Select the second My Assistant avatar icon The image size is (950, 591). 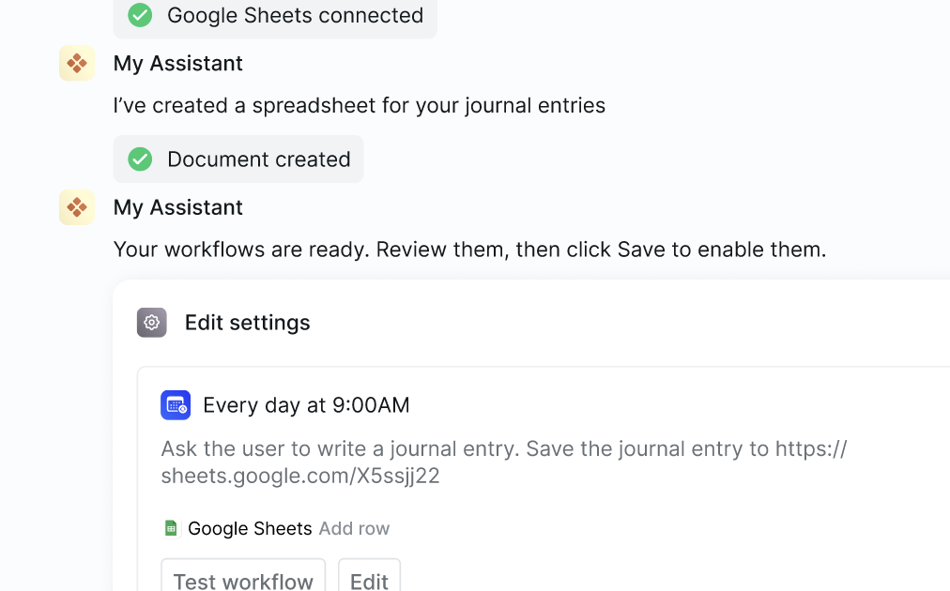[76, 207]
